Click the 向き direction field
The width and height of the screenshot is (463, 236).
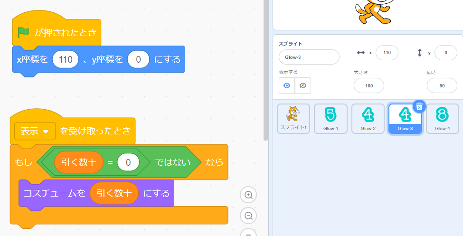coord(442,85)
